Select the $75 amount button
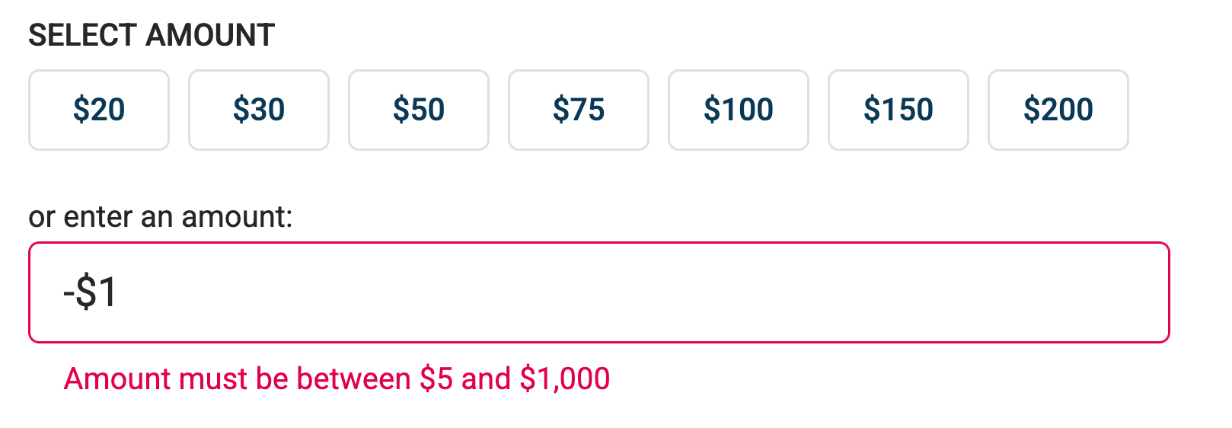Viewport: 1232px width, 428px height. pos(579,110)
